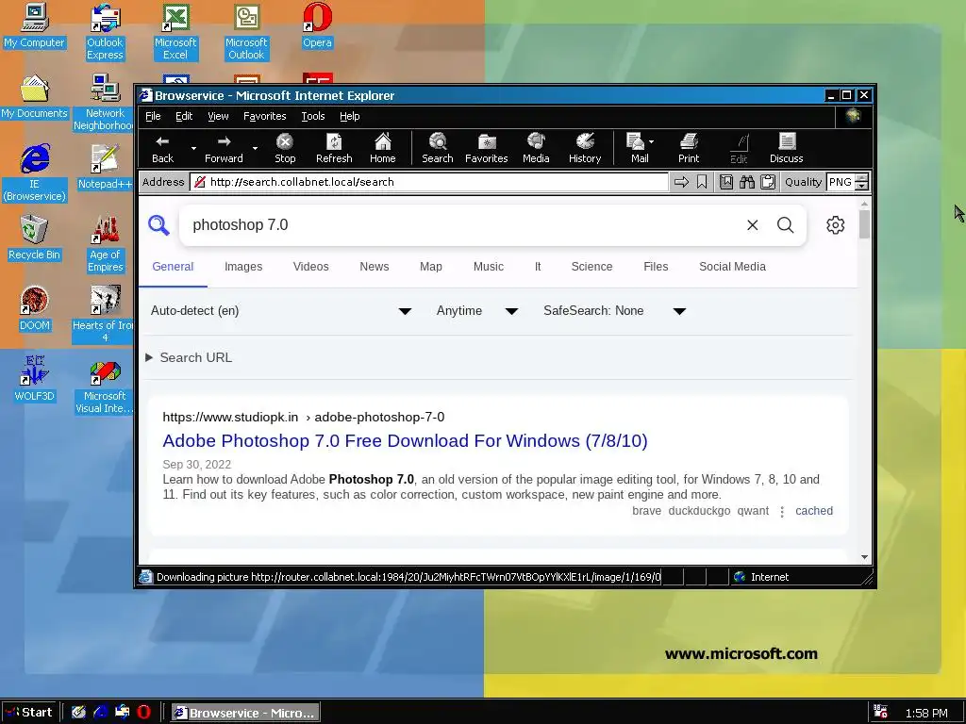
Task: Switch to the Map search tab
Action: click(x=430, y=267)
